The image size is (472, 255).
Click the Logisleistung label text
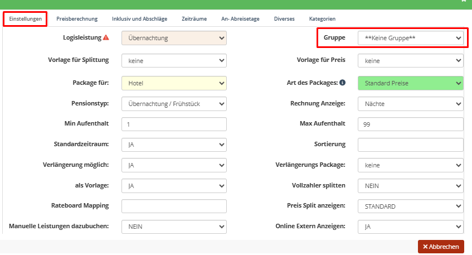pyautogui.click(x=82, y=38)
